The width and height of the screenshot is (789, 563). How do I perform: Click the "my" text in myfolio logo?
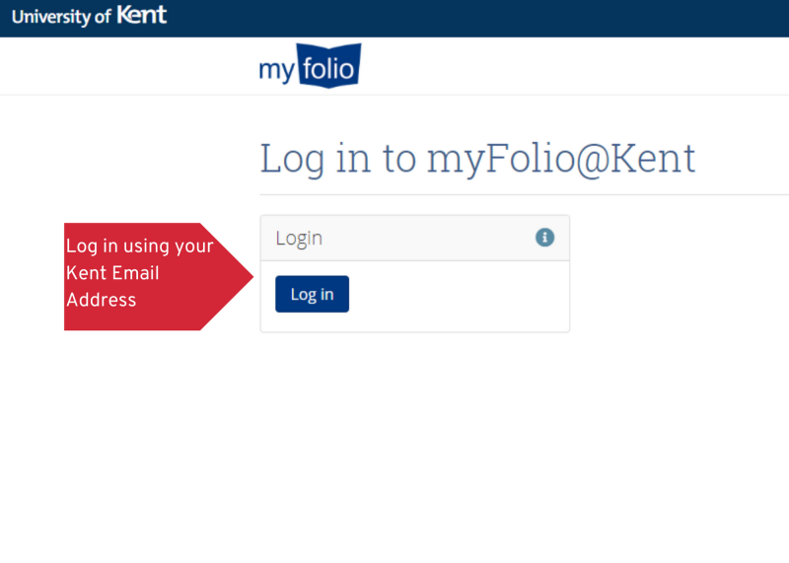coord(277,69)
